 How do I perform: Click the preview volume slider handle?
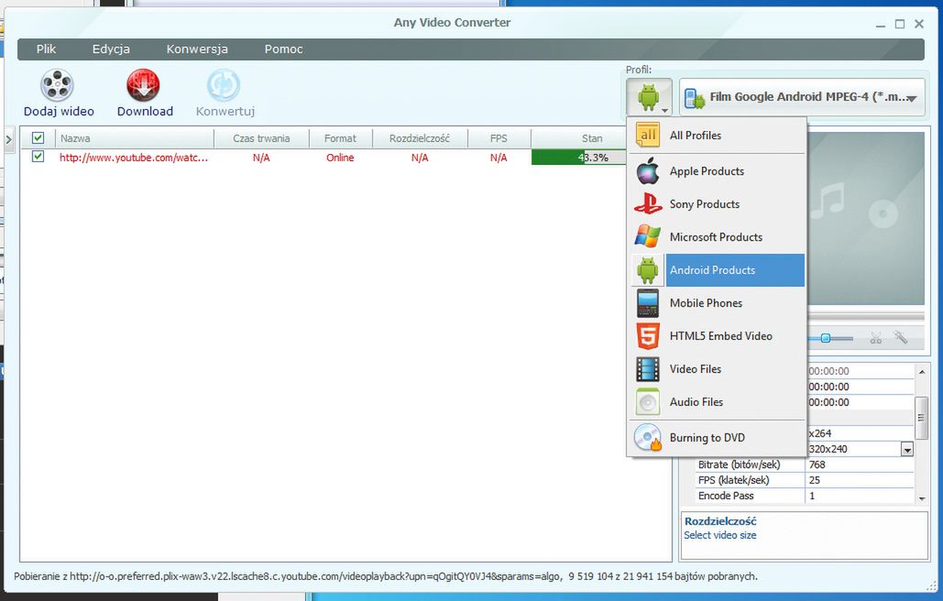(826, 338)
